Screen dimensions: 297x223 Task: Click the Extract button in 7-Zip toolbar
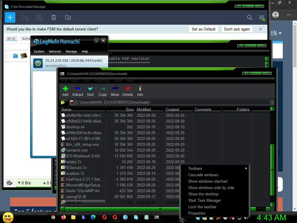tap(78, 91)
